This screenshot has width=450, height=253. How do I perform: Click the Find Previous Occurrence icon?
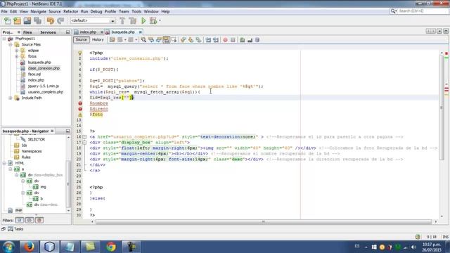pos(151,40)
